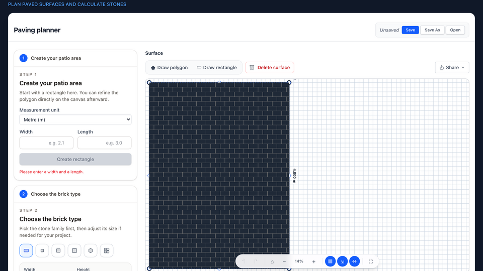
Task: Select the rectangular brick stone type
Action: 26,250
